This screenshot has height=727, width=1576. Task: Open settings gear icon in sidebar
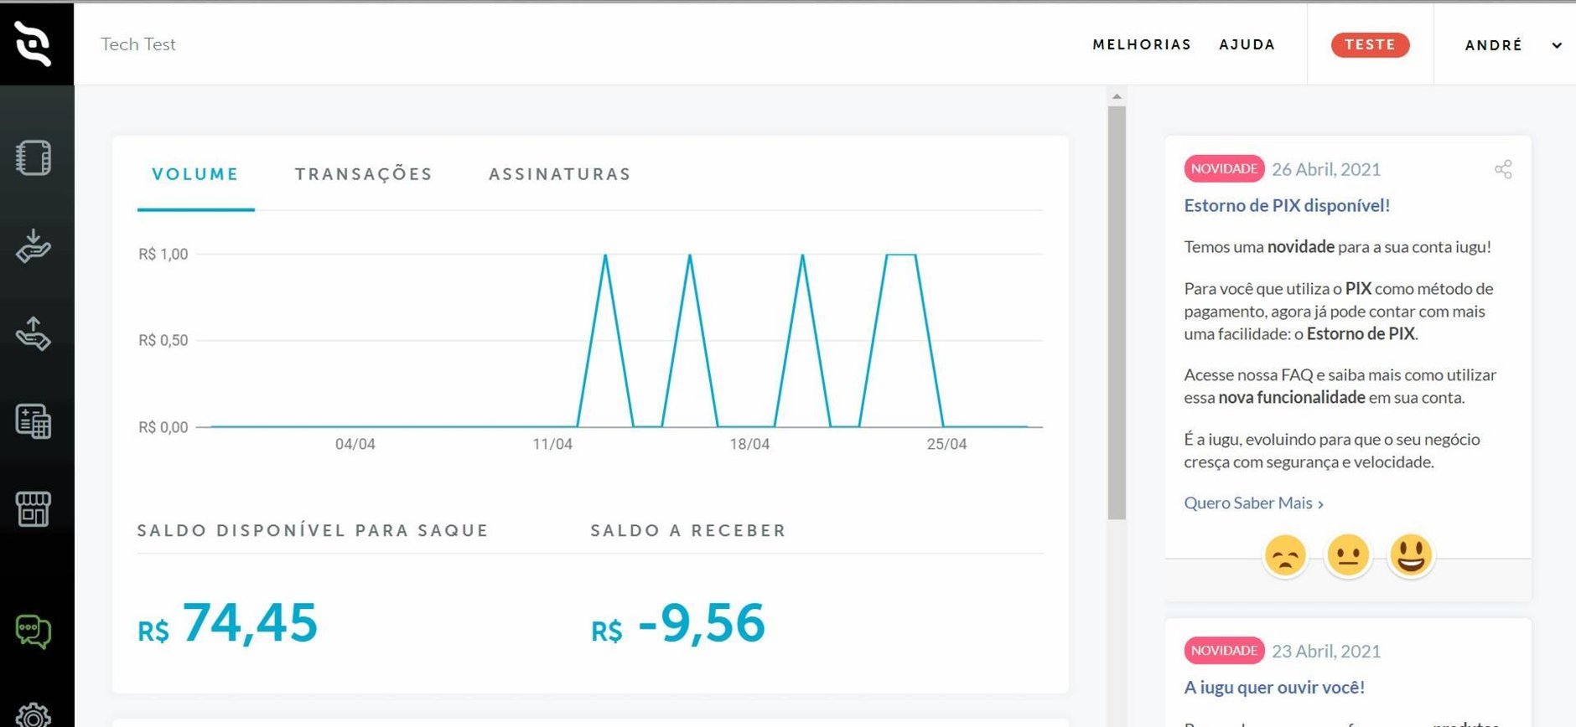click(34, 714)
